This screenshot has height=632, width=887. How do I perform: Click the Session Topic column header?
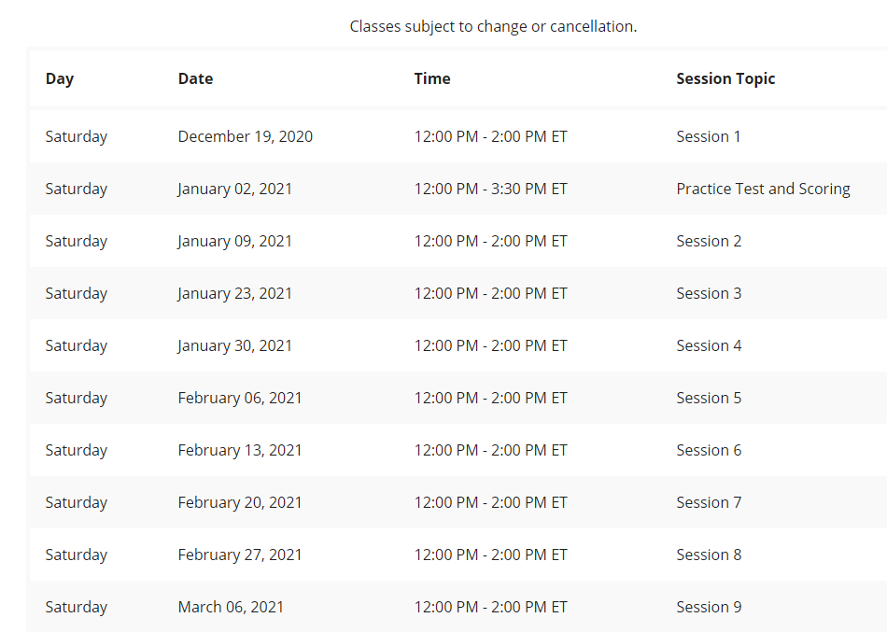pyautogui.click(x=725, y=78)
